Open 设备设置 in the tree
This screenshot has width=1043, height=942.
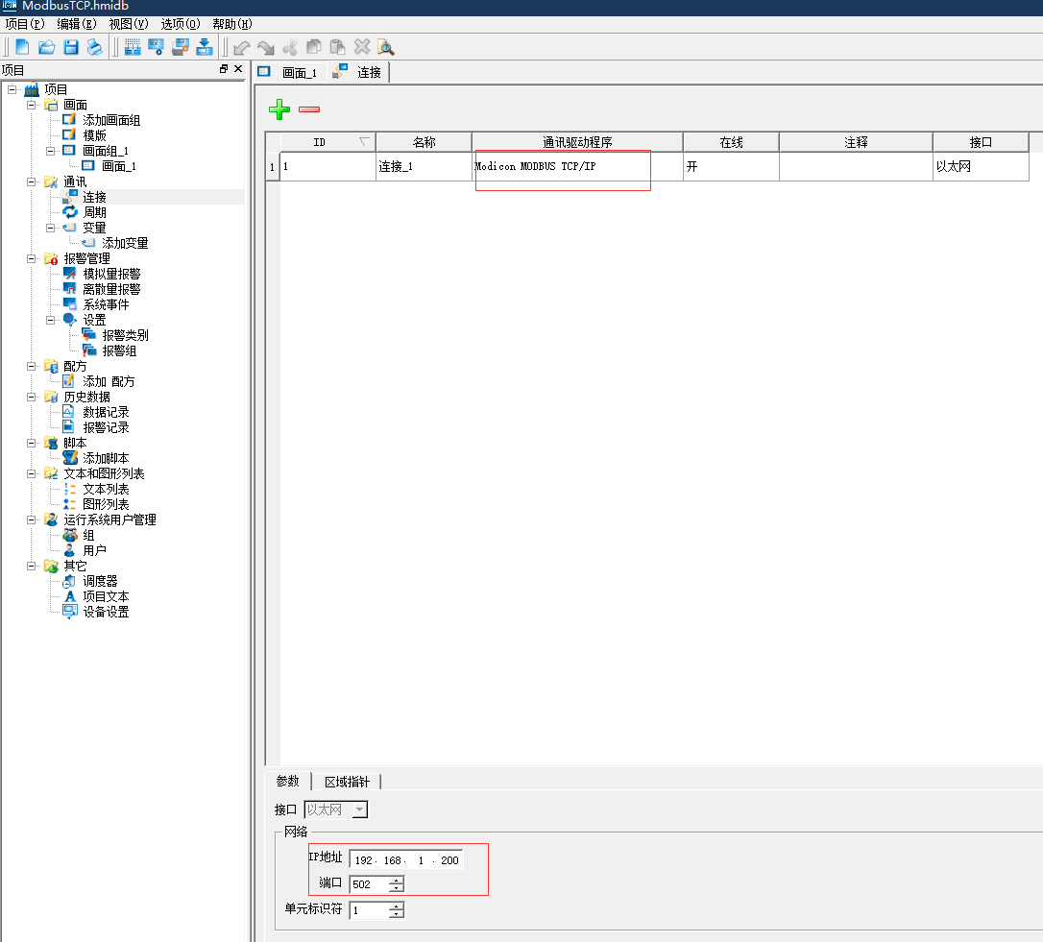click(106, 612)
